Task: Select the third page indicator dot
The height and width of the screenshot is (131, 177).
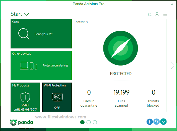Action: point(95,122)
